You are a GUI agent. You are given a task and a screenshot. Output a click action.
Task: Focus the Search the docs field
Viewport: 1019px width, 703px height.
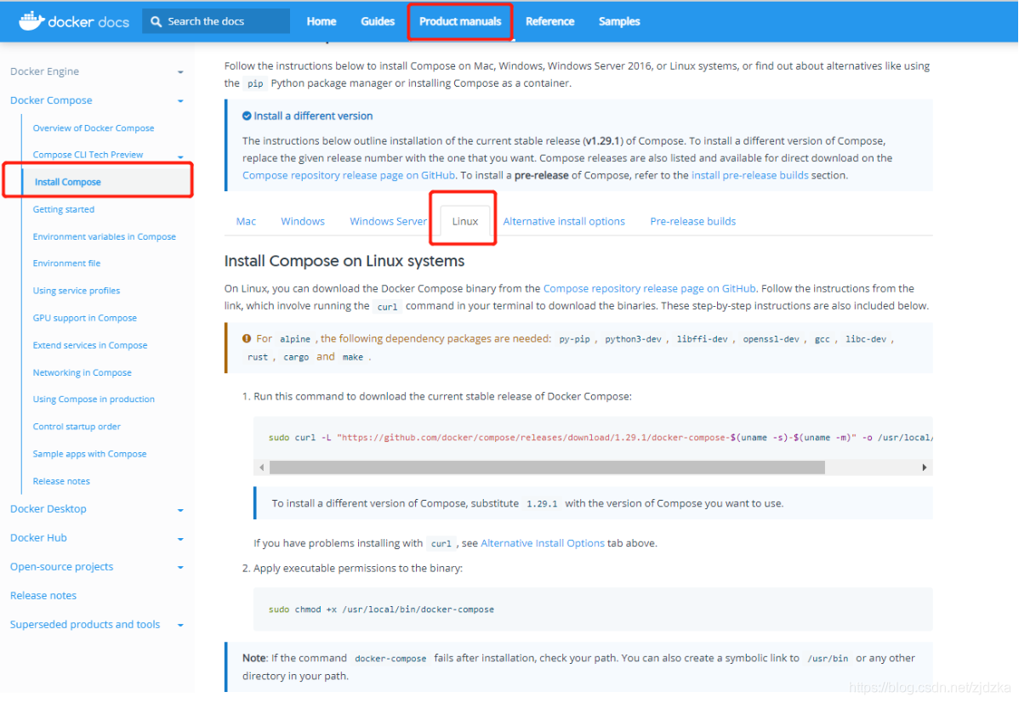[216, 21]
